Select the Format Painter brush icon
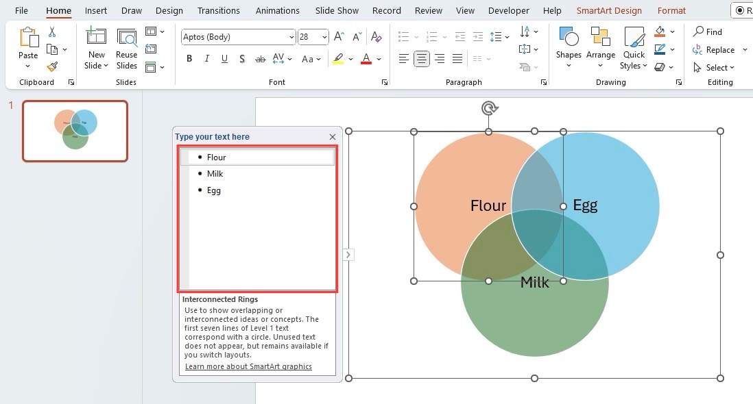Viewport: 753px width, 404px height. [52, 66]
